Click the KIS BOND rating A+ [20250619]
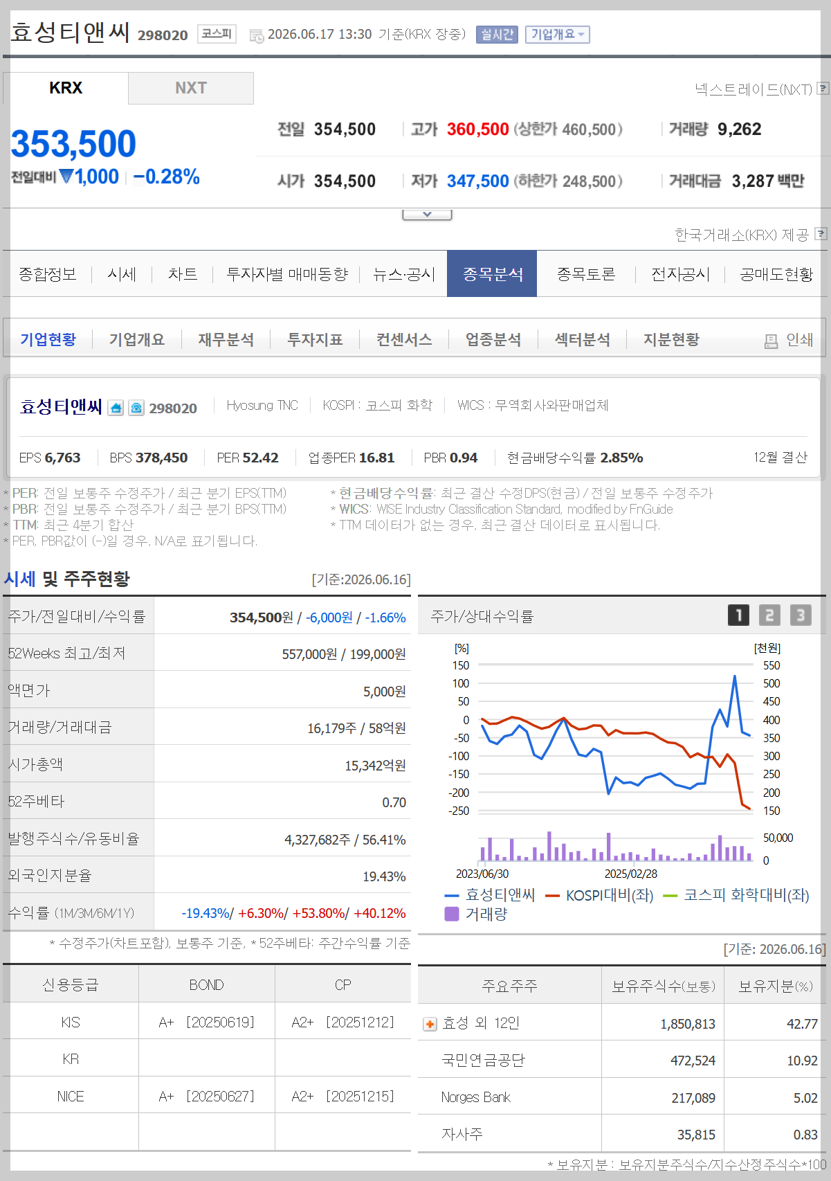Viewport: 831px width, 1181px height. coord(206,1022)
